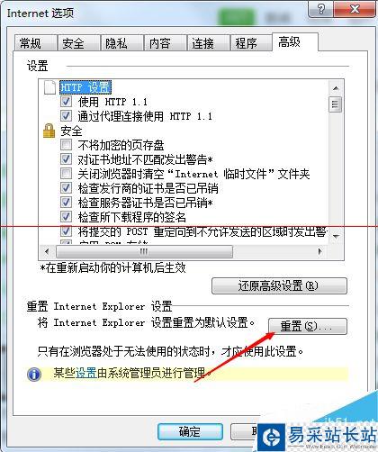Select the HTTP 设置 page icon
This screenshot has height=452, width=378.
pos(49,87)
